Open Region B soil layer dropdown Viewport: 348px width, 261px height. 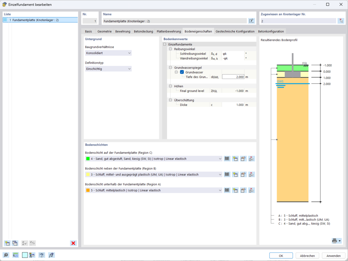pos(154,174)
